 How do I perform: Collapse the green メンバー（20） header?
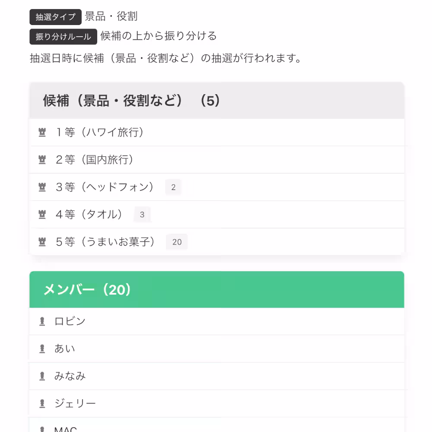(x=216, y=290)
